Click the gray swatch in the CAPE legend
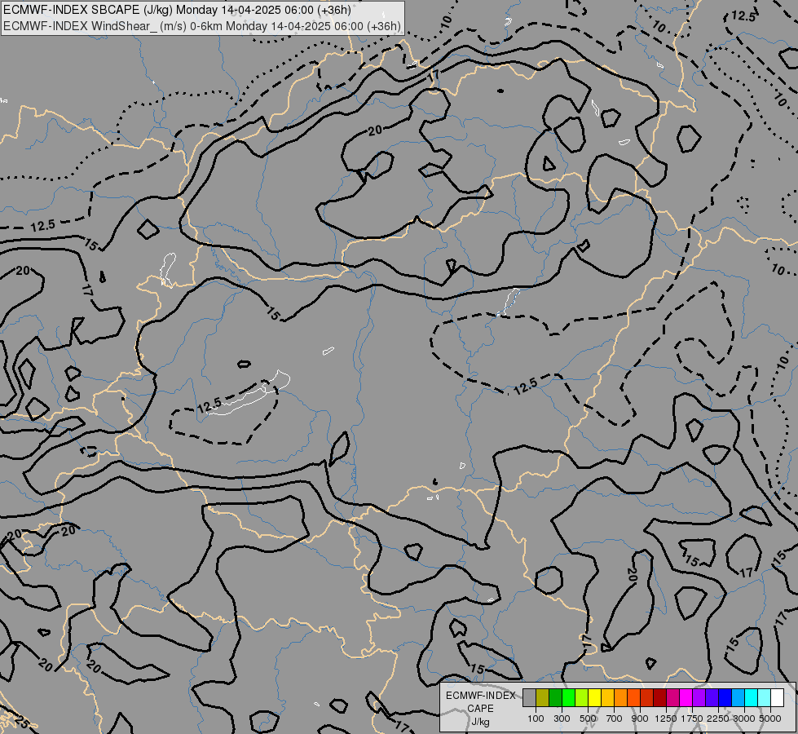Viewport: 798px width, 734px height. (529, 697)
